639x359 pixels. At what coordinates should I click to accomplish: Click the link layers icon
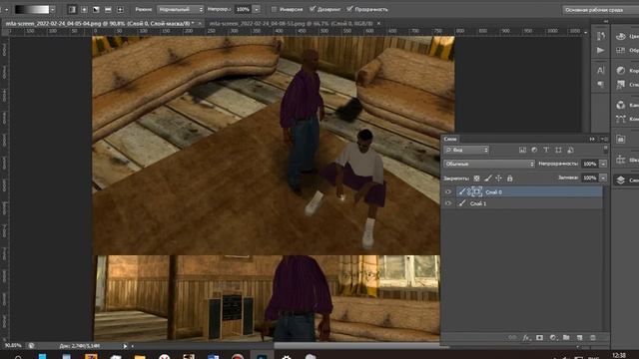(x=512, y=337)
